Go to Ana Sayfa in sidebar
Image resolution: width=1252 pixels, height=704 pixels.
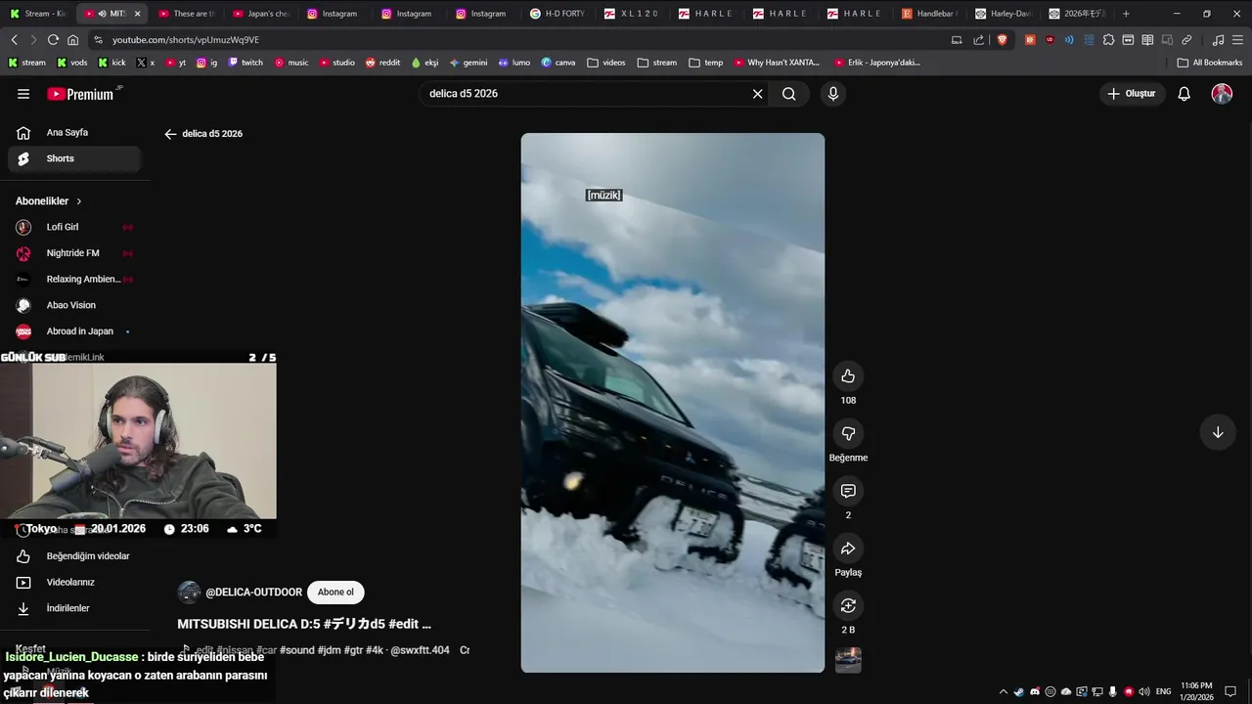[x=73, y=132]
